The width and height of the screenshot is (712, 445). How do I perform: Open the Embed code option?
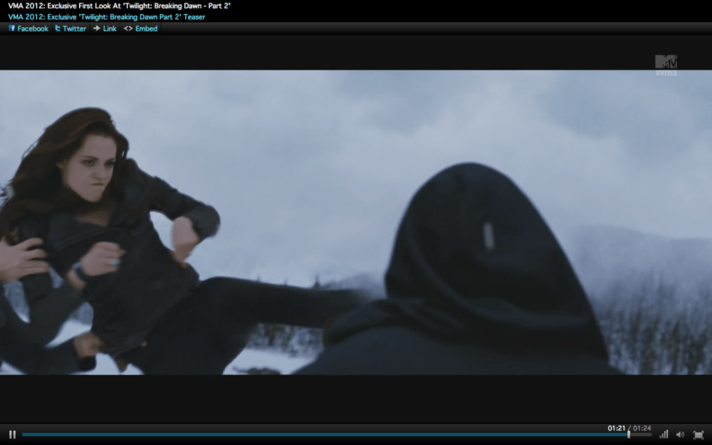point(146,28)
